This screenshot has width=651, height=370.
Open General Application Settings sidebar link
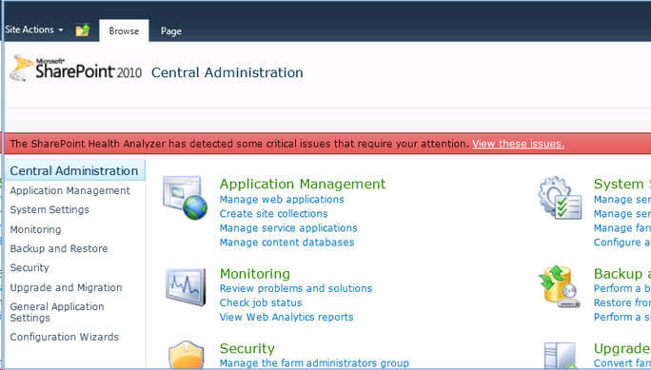click(57, 312)
